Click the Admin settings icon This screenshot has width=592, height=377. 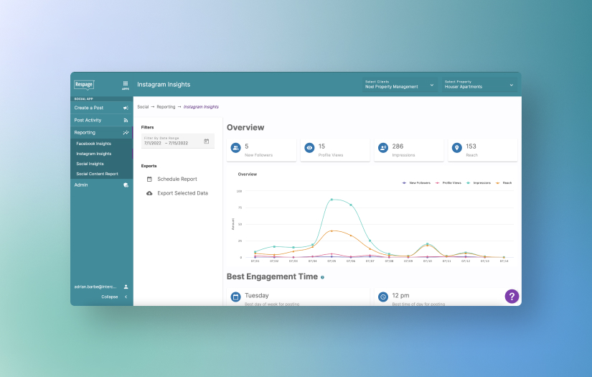pos(126,185)
